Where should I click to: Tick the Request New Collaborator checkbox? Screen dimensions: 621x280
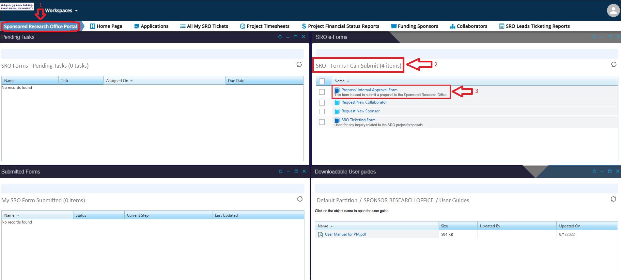322,103
